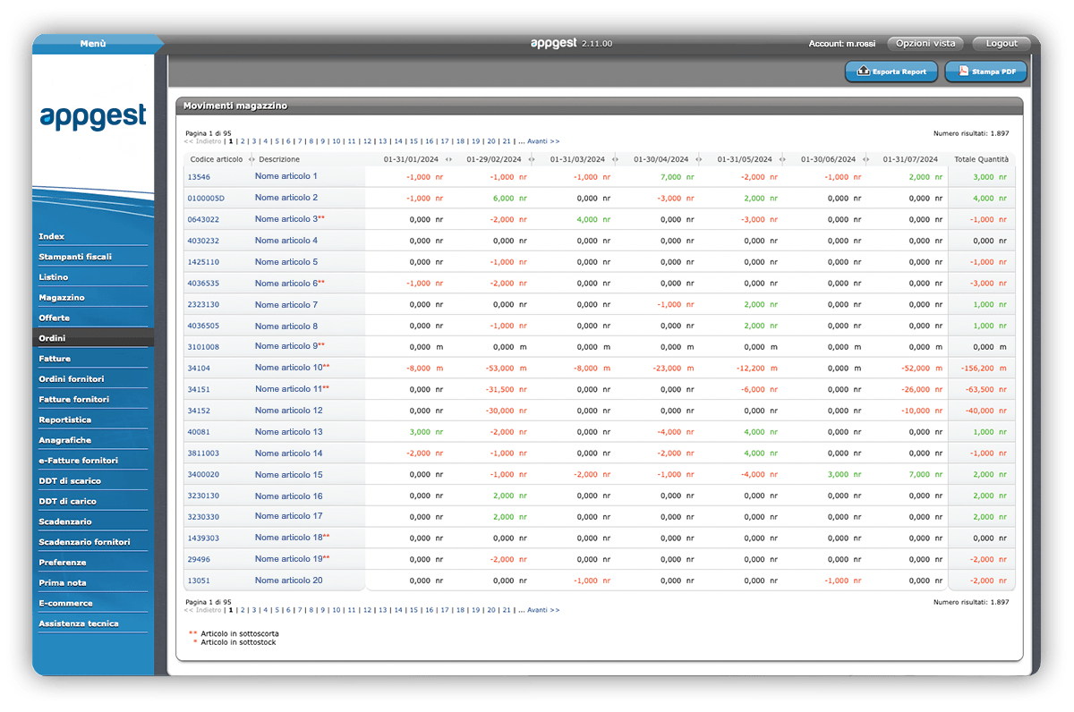Click the Opzioni vista button
Image resolution: width=1074 pixels, height=712 pixels.
click(x=925, y=43)
